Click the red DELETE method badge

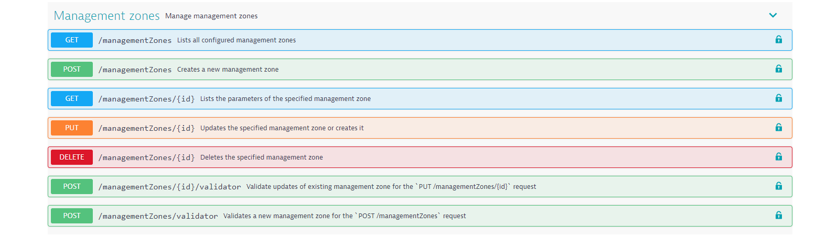(72, 157)
